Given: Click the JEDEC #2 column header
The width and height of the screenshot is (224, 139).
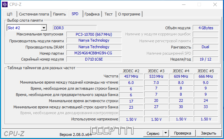Looking at the screenshot, I should coord(131,71).
